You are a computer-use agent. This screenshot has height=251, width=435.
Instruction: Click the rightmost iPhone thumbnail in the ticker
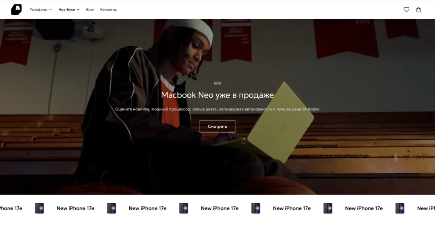click(x=400, y=208)
